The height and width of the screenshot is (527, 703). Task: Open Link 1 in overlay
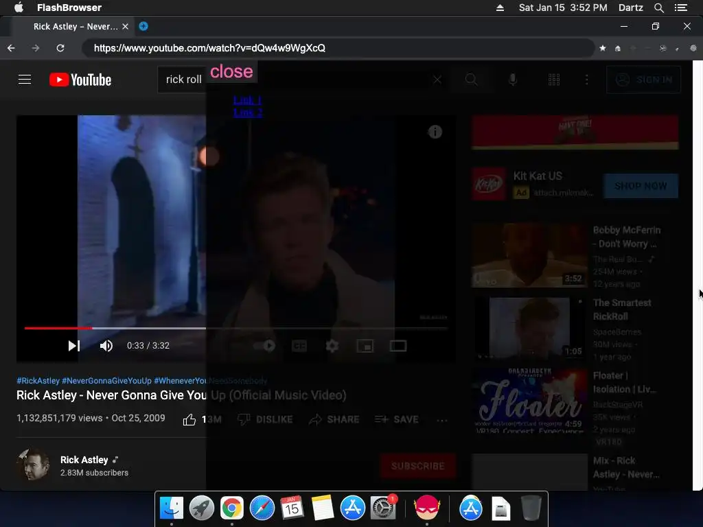[247, 100]
